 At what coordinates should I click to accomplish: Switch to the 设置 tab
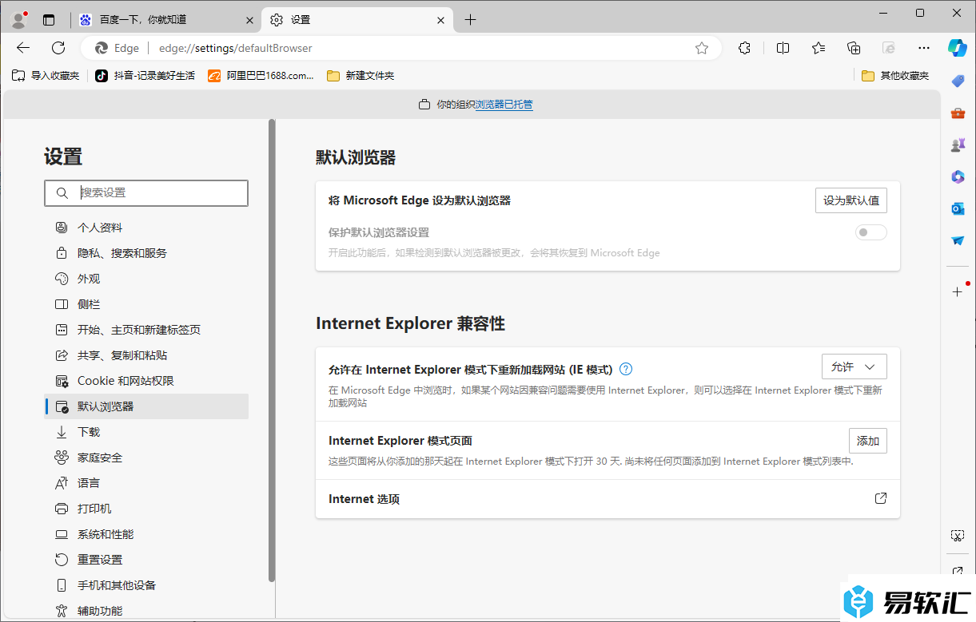(x=359, y=20)
